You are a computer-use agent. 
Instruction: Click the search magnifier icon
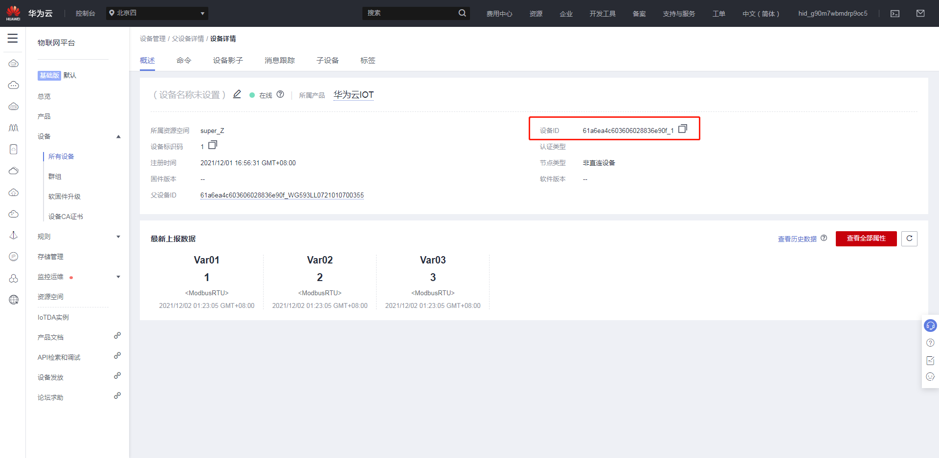pos(462,13)
